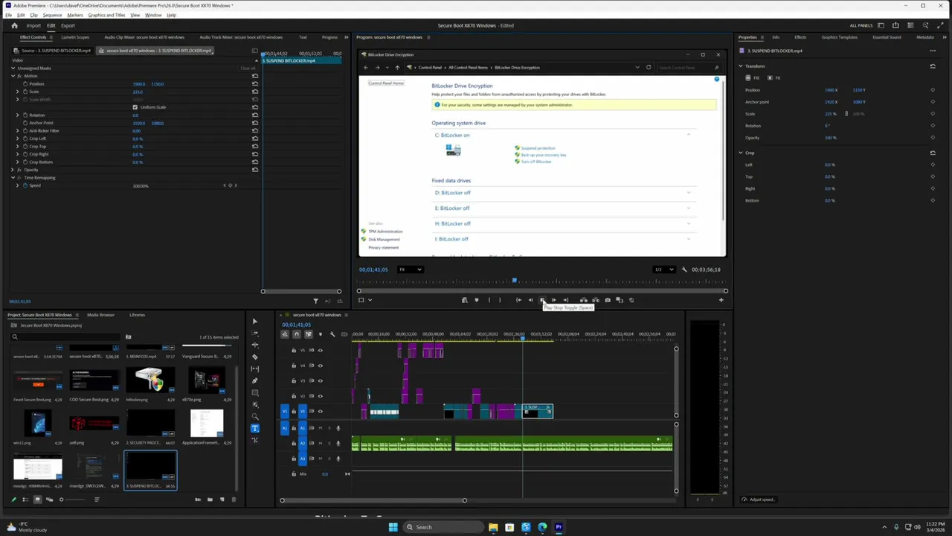
Task: Switch to Lumetri Scopes tab
Action: [x=74, y=37]
